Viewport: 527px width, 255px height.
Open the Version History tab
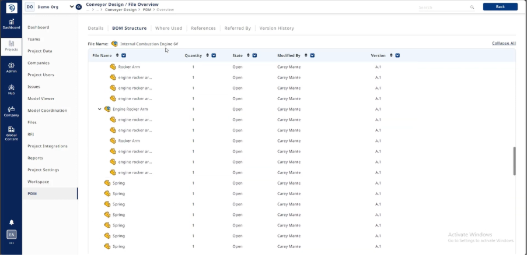coord(276,28)
